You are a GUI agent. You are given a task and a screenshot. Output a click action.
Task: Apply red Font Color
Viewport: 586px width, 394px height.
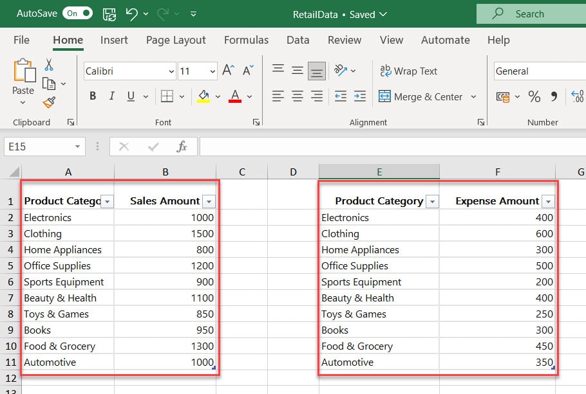click(x=235, y=96)
